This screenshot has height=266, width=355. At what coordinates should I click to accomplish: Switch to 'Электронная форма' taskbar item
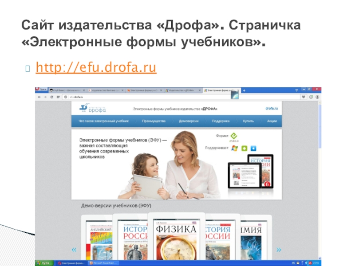tap(71, 263)
